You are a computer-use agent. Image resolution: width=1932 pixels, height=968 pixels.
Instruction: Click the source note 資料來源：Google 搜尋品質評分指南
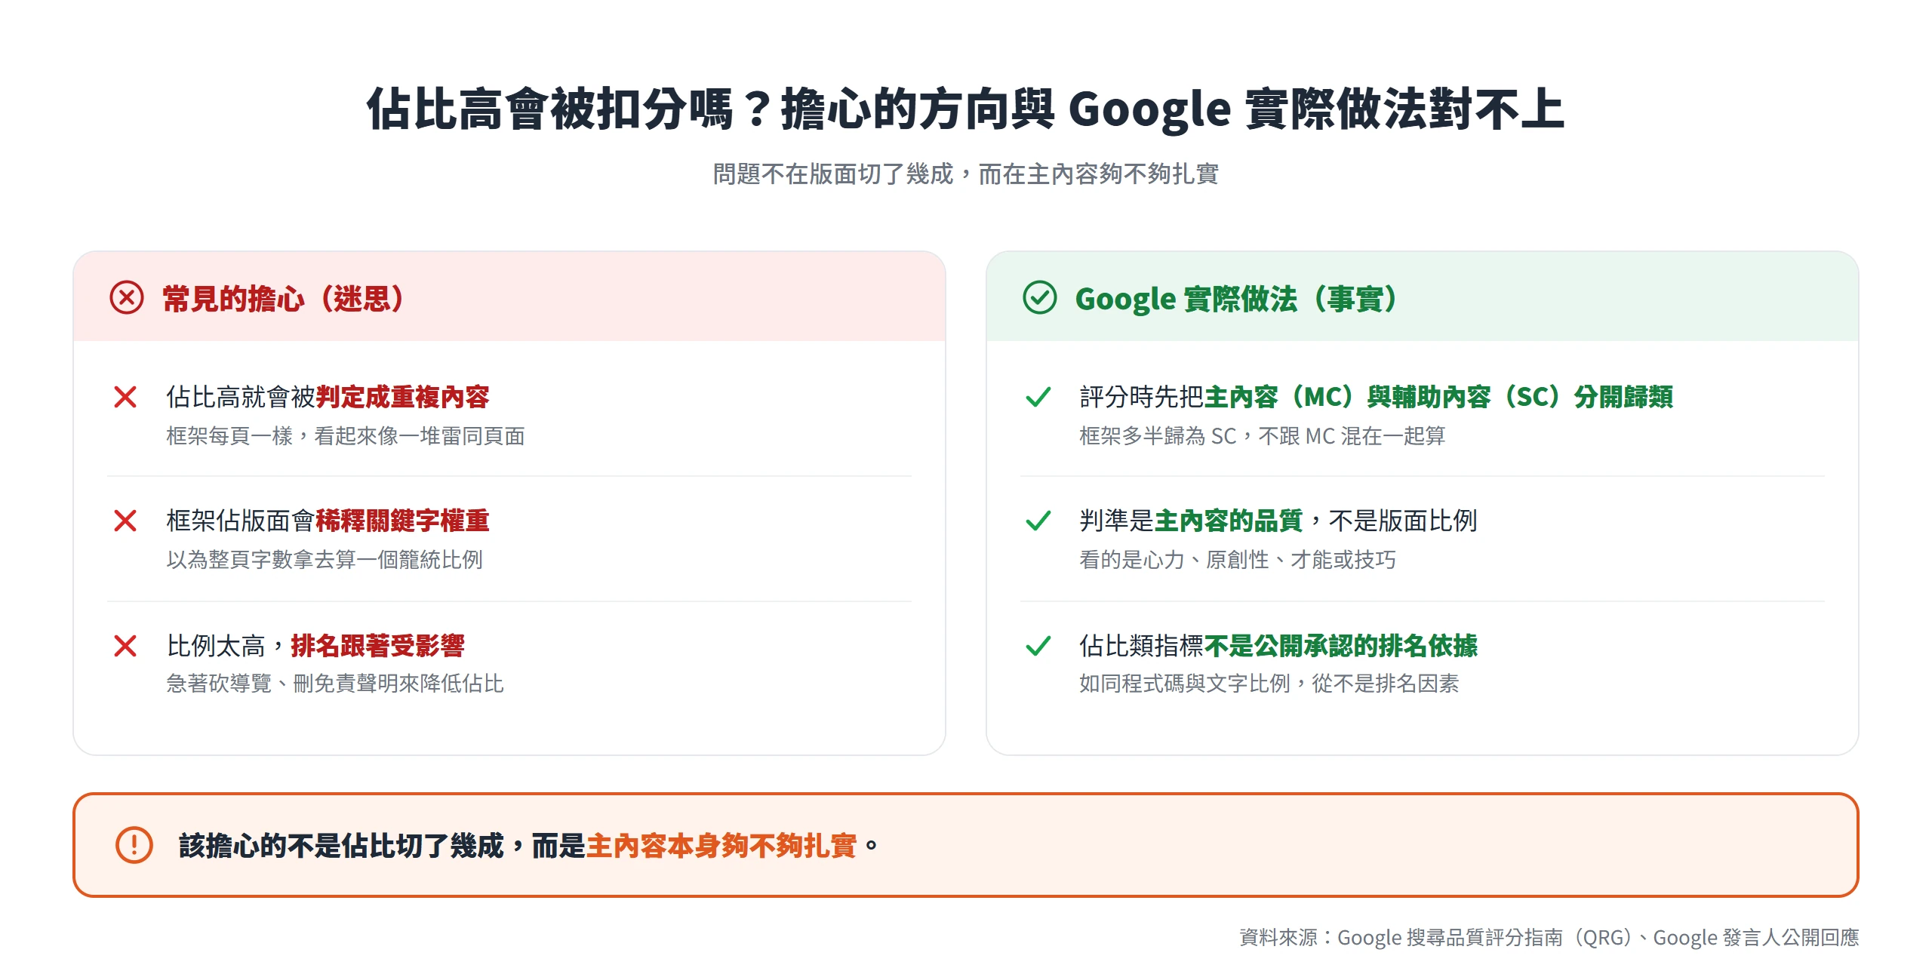pyautogui.click(x=1549, y=938)
